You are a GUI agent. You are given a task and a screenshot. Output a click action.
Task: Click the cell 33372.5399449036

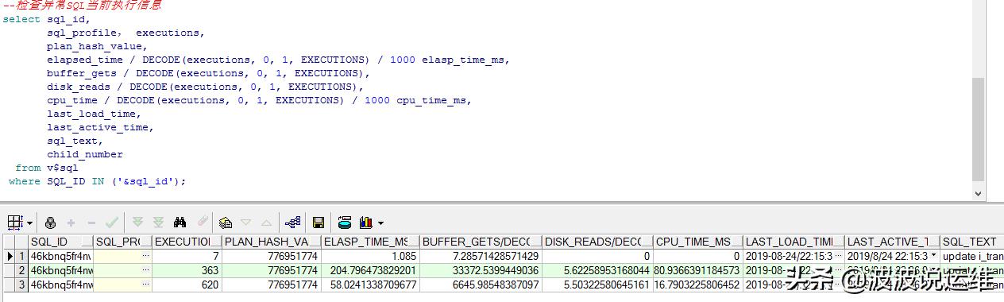click(481, 270)
